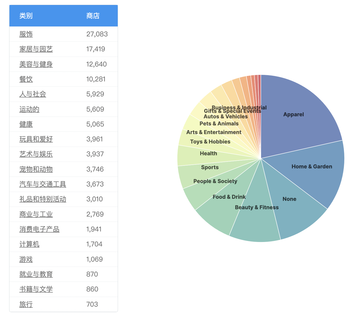Select the store count 3,746
The image size is (349, 320).
tap(95, 169)
